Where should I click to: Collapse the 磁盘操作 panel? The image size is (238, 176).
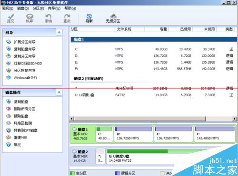[59, 93]
